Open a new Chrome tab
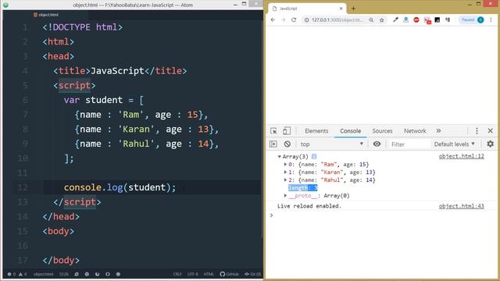 coord(353,9)
